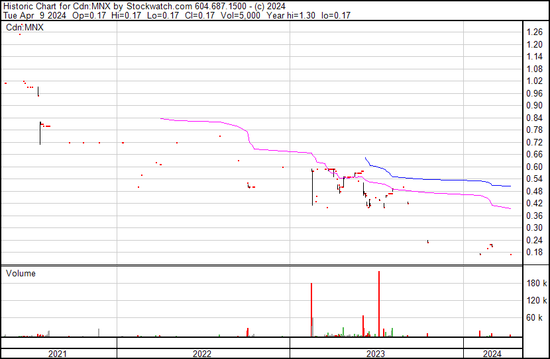Click the last red price tick in 2024

(511, 255)
